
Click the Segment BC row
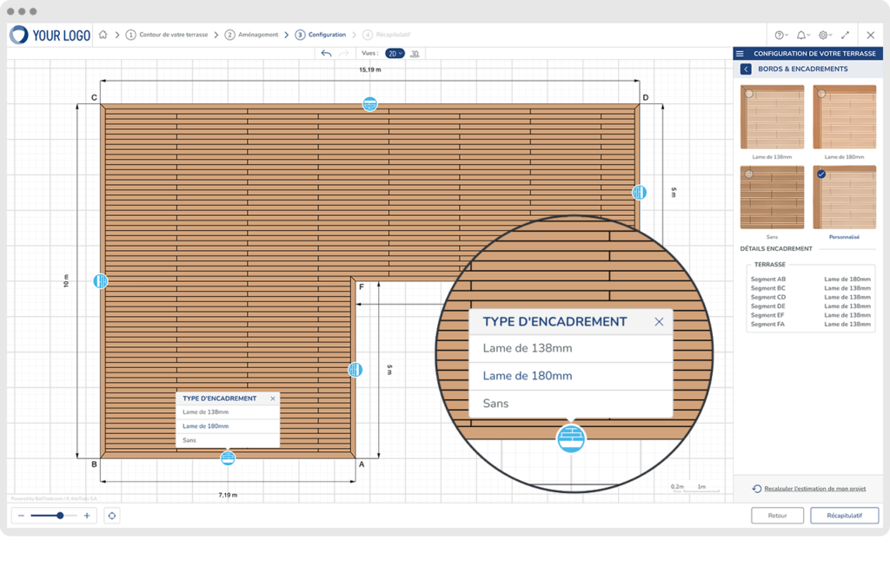[x=811, y=288]
